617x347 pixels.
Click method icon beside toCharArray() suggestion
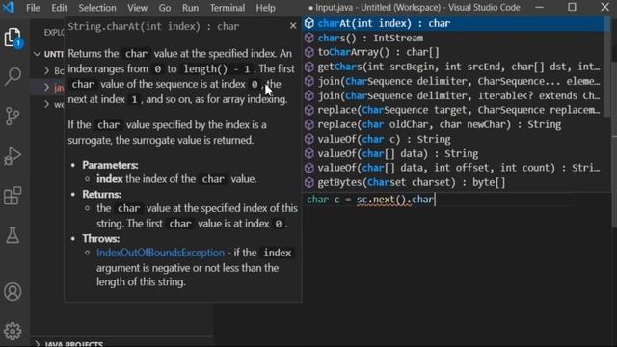click(x=309, y=52)
